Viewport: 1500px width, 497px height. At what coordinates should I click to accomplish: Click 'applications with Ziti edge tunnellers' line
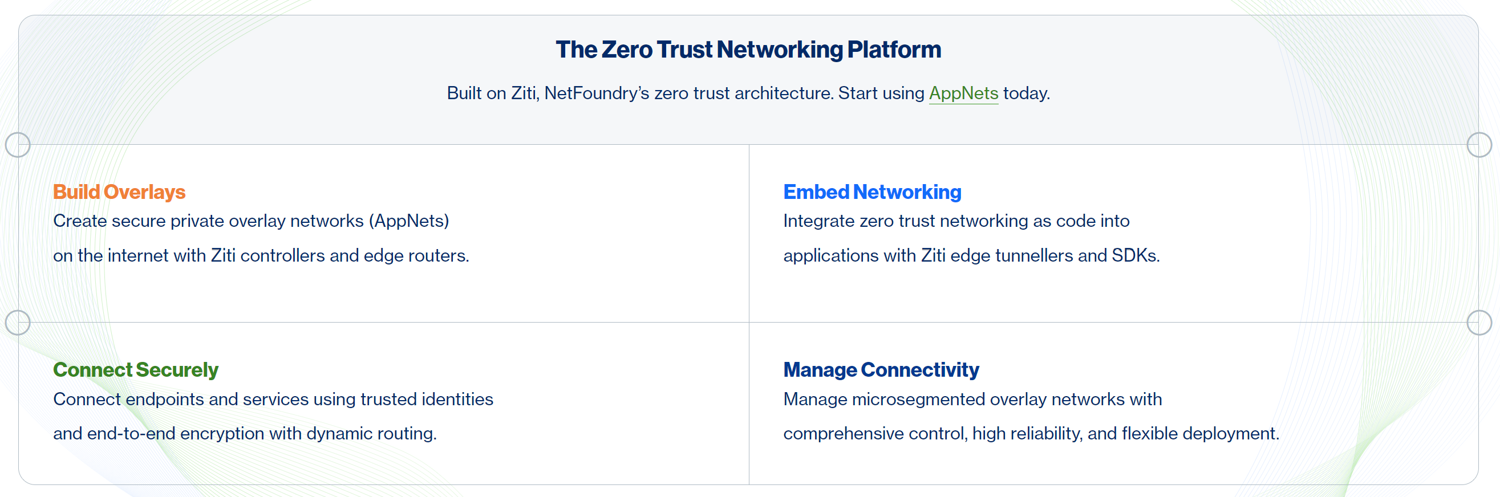[971, 255]
